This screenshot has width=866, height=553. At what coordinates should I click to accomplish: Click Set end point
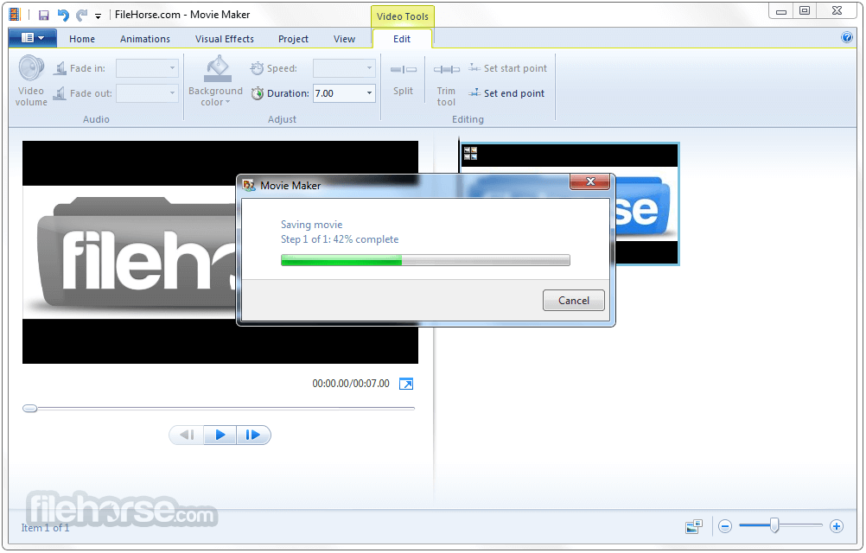tap(506, 93)
